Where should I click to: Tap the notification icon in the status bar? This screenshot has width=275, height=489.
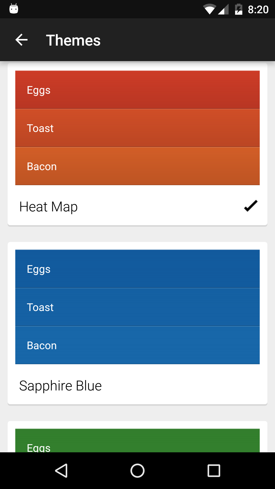pos(14,9)
